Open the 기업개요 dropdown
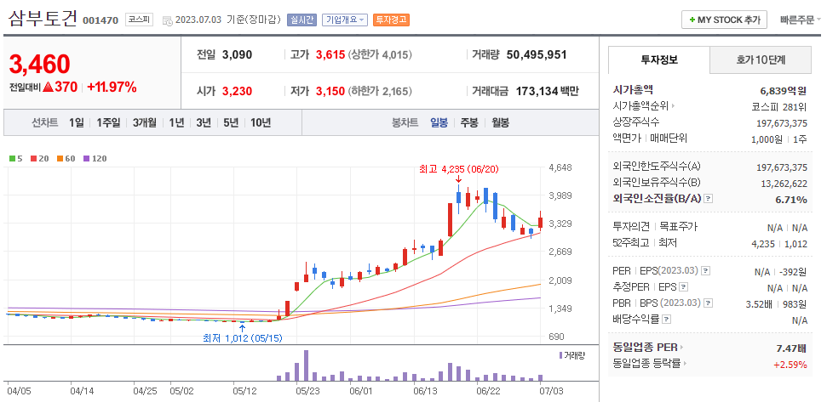The width and height of the screenshot is (827, 402). 344,20
